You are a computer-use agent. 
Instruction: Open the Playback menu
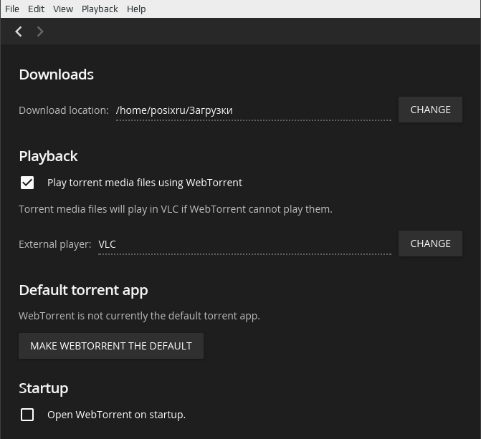(100, 9)
